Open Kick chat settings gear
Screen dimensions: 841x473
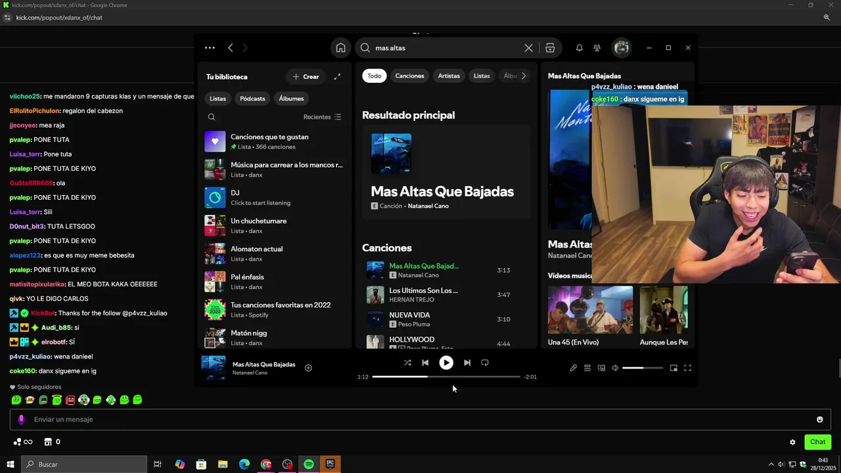[792, 442]
